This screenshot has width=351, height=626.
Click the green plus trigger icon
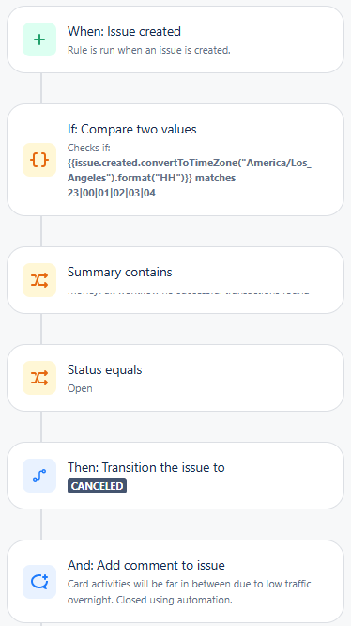pos(39,39)
